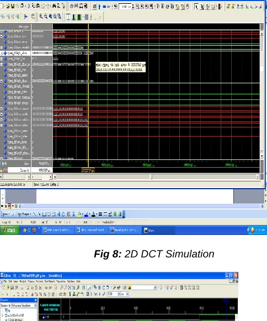This screenshot has height=321, width=267.
Task: Open the Edit menu in Xilinx ISE
Action: (x=10, y=281)
